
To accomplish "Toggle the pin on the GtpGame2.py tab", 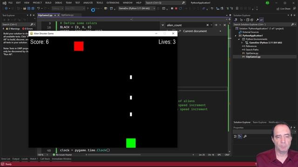I will (x=55, y=15).
